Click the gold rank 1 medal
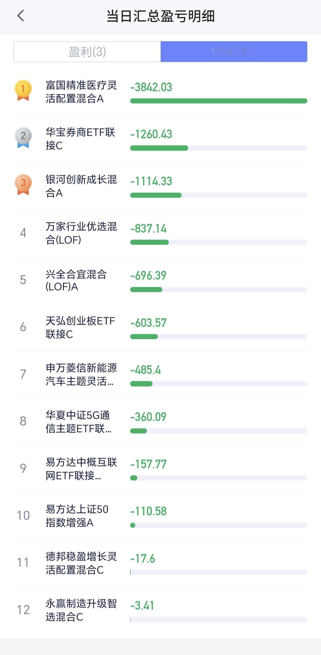 (x=23, y=90)
